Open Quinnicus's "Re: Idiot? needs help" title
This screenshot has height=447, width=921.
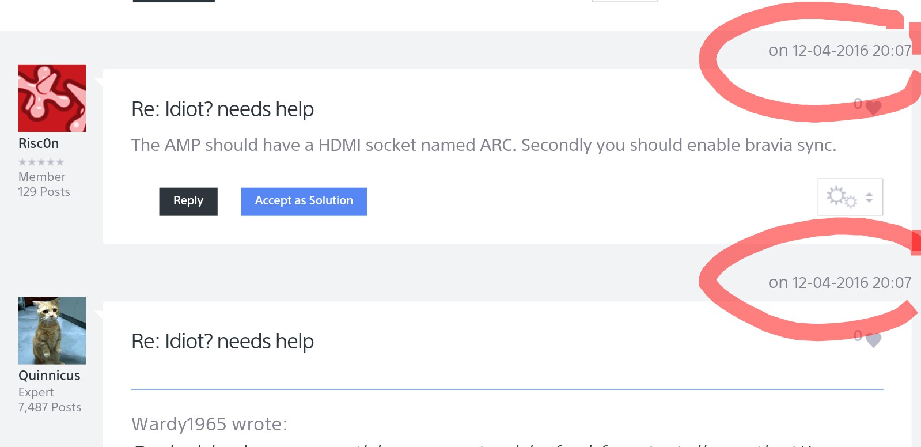222,342
